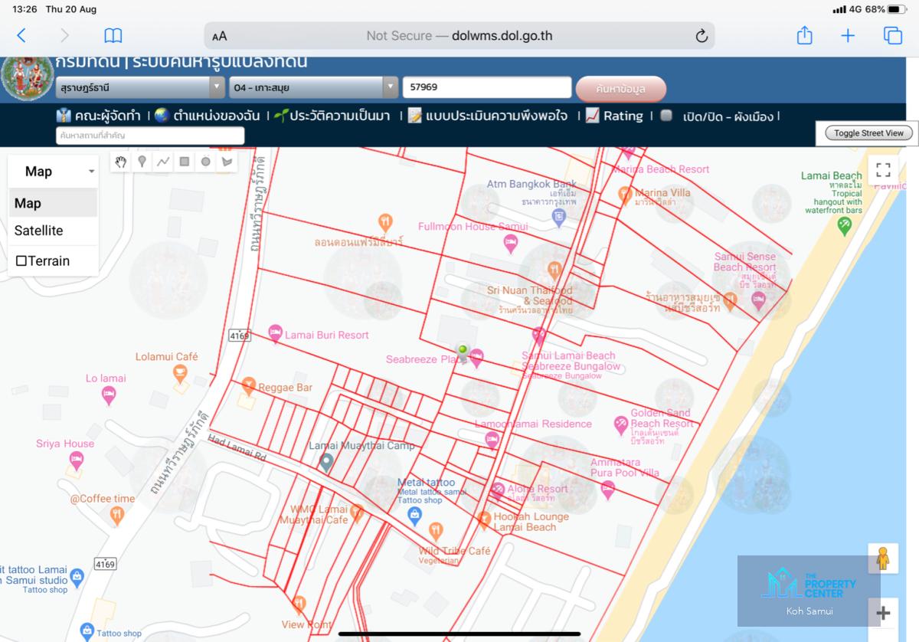Click Lo lamai label

106,378
